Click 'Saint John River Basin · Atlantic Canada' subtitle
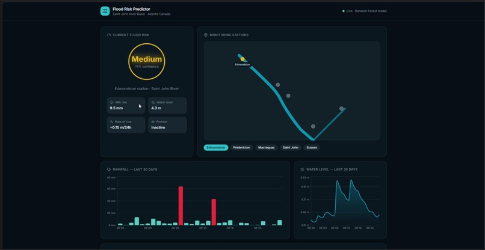This screenshot has width=485, height=250. tap(141, 14)
